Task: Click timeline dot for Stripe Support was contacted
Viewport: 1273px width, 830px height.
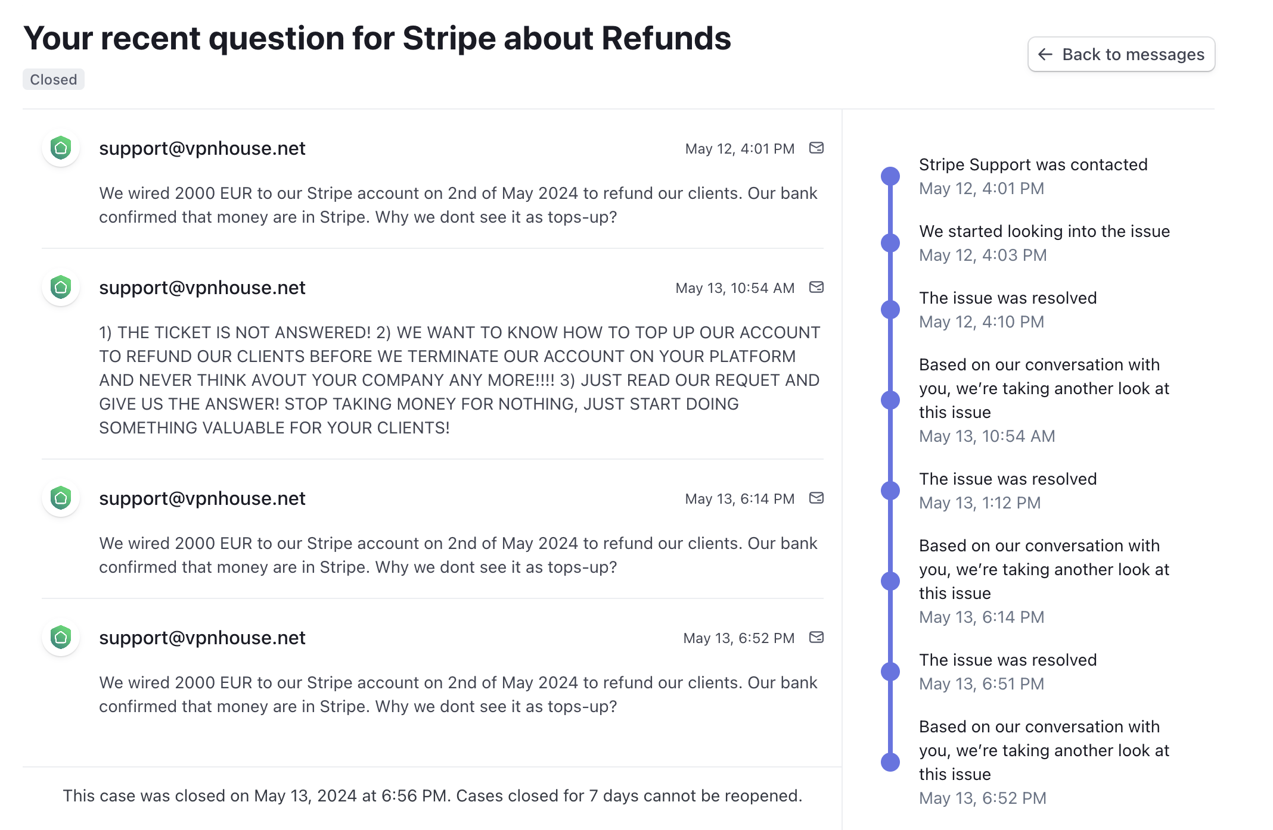Action: point(890,176)
